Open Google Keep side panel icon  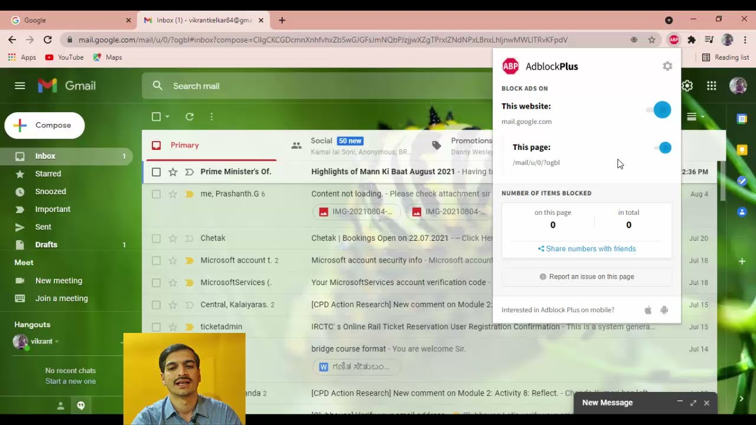pyautogui.click(x=742, y=150)
